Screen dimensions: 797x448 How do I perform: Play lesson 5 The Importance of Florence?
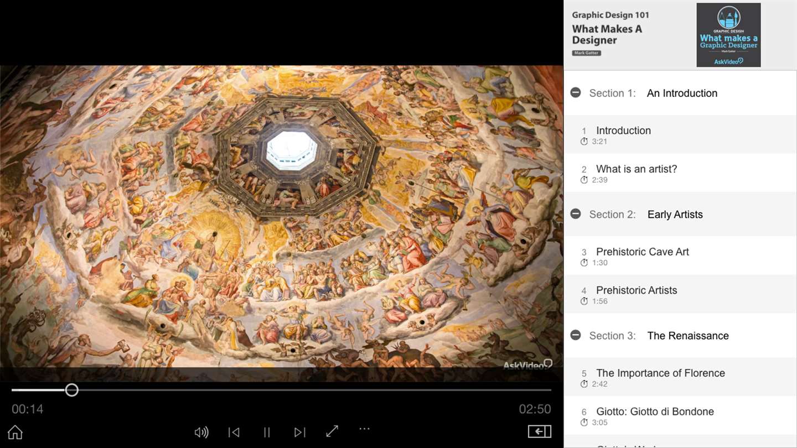click(680, 377)
